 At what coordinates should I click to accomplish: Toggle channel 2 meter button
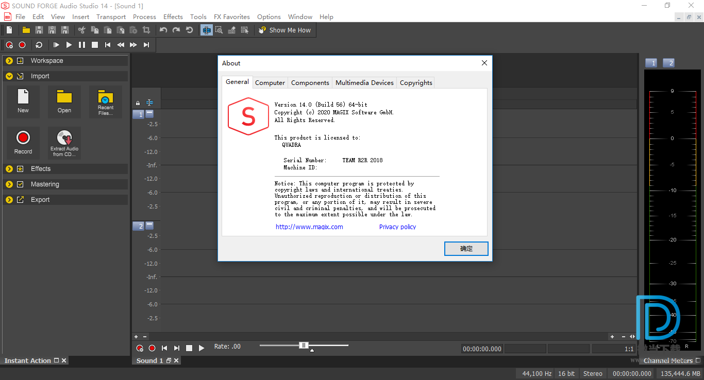tap(668, 63)
